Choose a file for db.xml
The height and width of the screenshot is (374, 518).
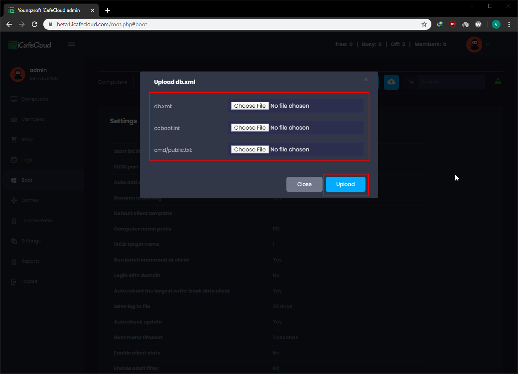click(x=250, y=106)
